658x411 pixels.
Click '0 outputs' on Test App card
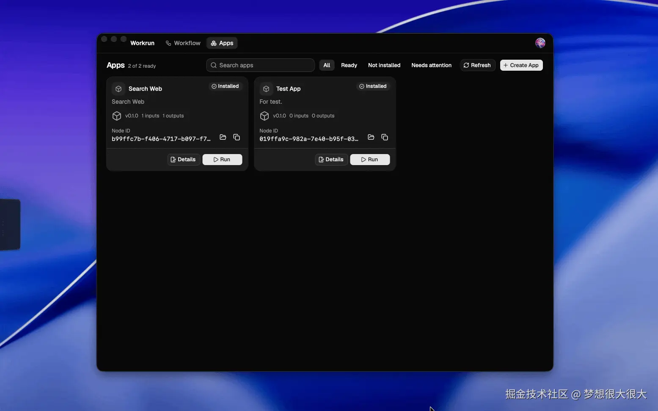tap(323, 116)
